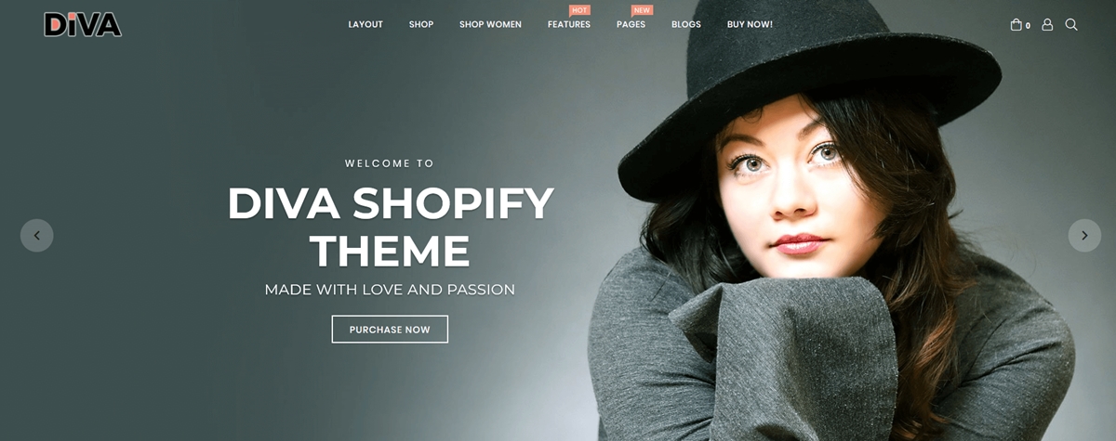Advance to the next slide arrow
This screenshot has height=441, width=1116.
(1084, 235)
